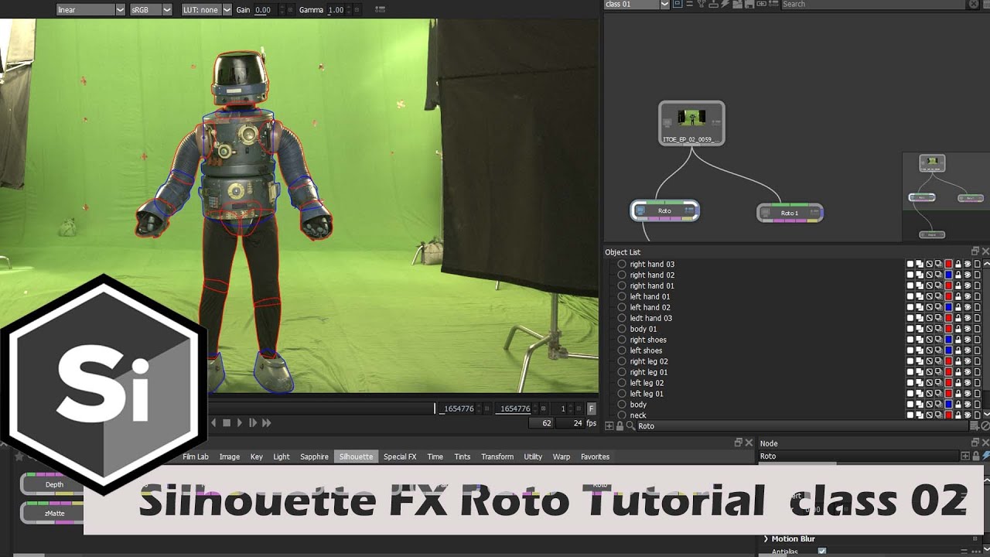Image resolution: width=990 pixels, height=557 pixels.
Task: Click the stop playback button
Action: pos(227,422)
